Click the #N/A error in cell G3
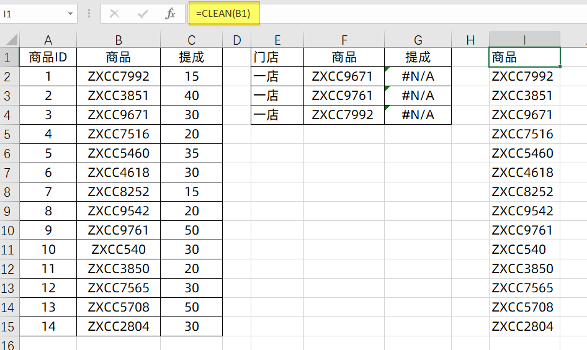Screen dimensions: 587x350 pyautogui.click(x=418, y=96)
